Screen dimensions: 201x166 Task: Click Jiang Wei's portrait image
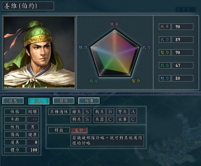tap(39, 52)
